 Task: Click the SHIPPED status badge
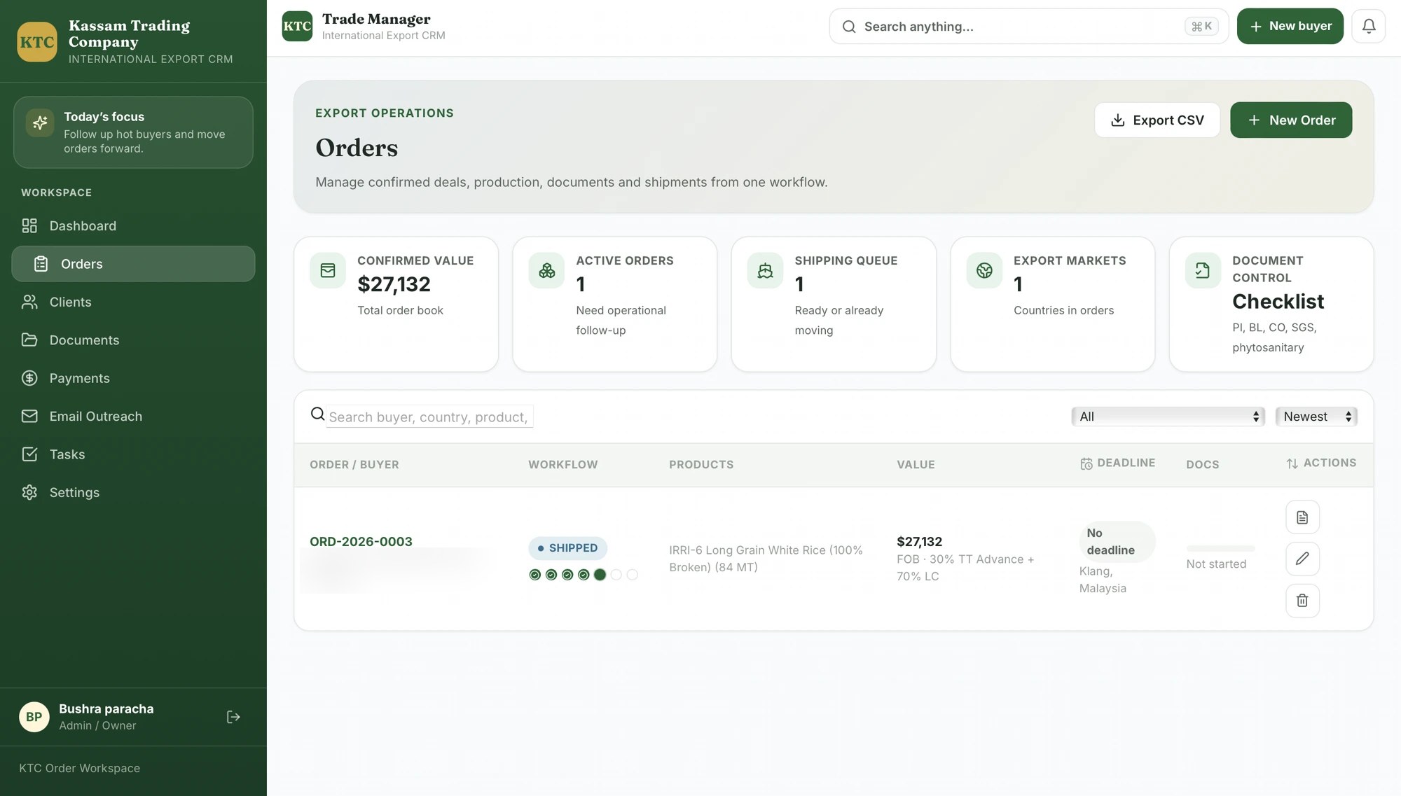pos(567,548)
